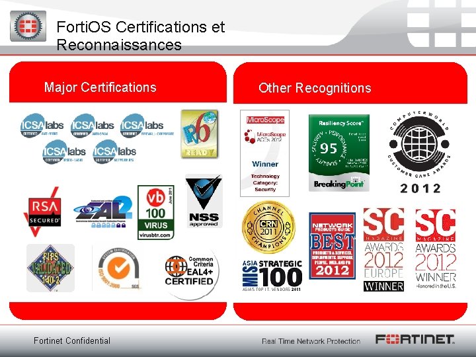This screenshot has height=357, width=476.
Task: Click the Fortinet logo in the footer
Action: [415, 339]
